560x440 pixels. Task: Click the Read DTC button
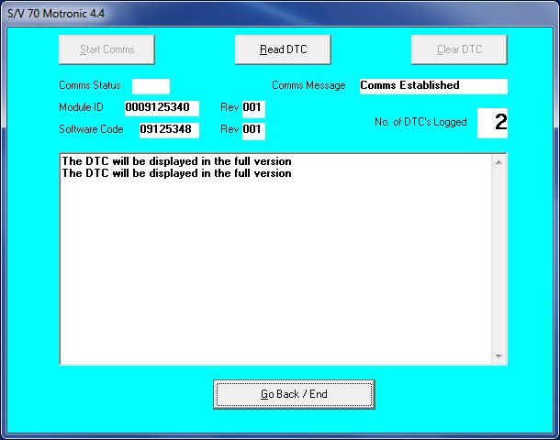[x=283, y=49]
